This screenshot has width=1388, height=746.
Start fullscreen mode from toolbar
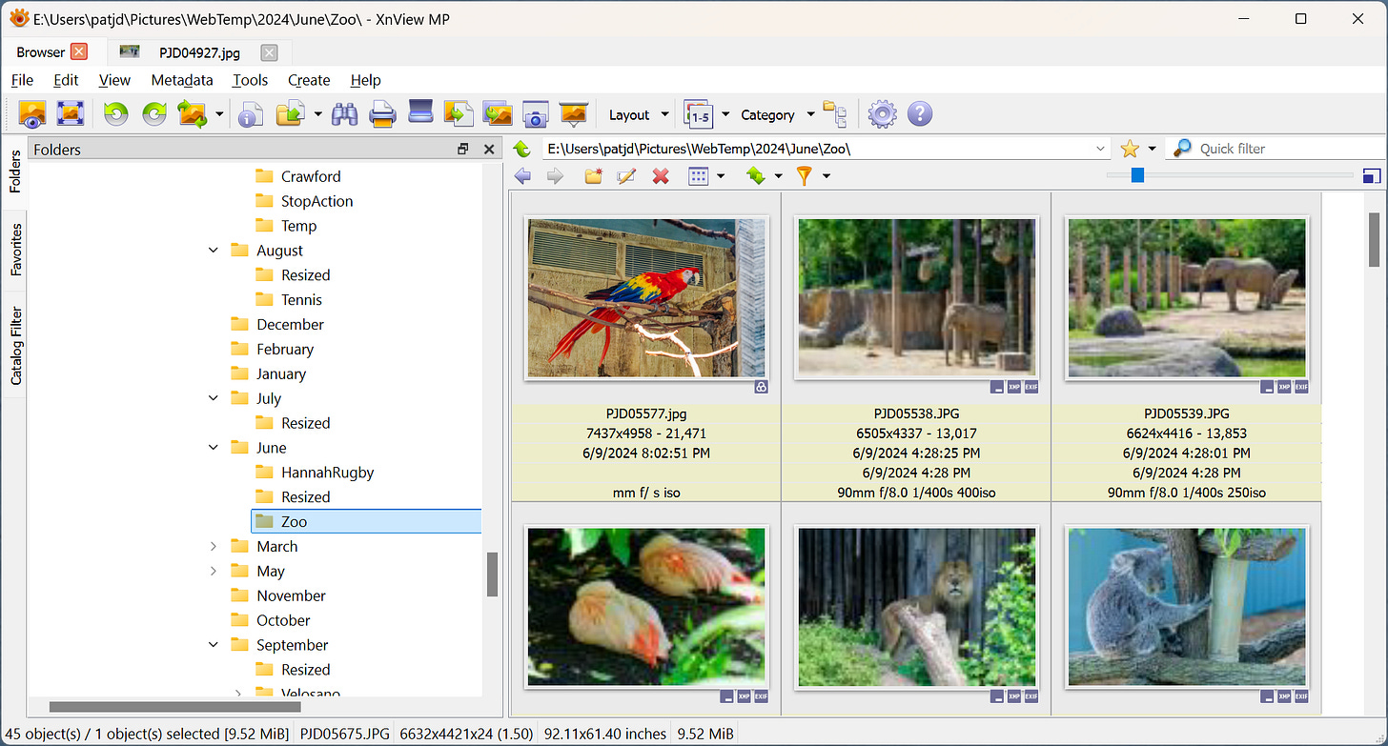click(71, 114)
